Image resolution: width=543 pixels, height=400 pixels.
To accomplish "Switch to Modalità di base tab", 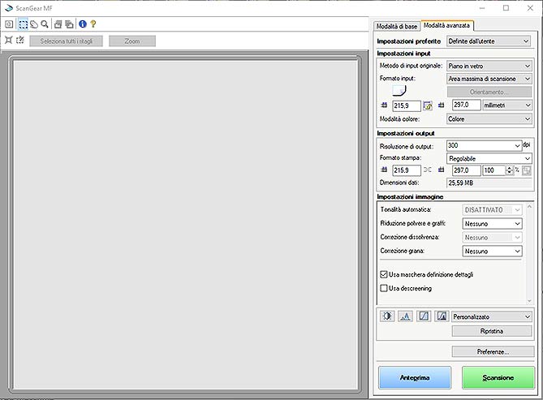I will (x=395, y=26).
